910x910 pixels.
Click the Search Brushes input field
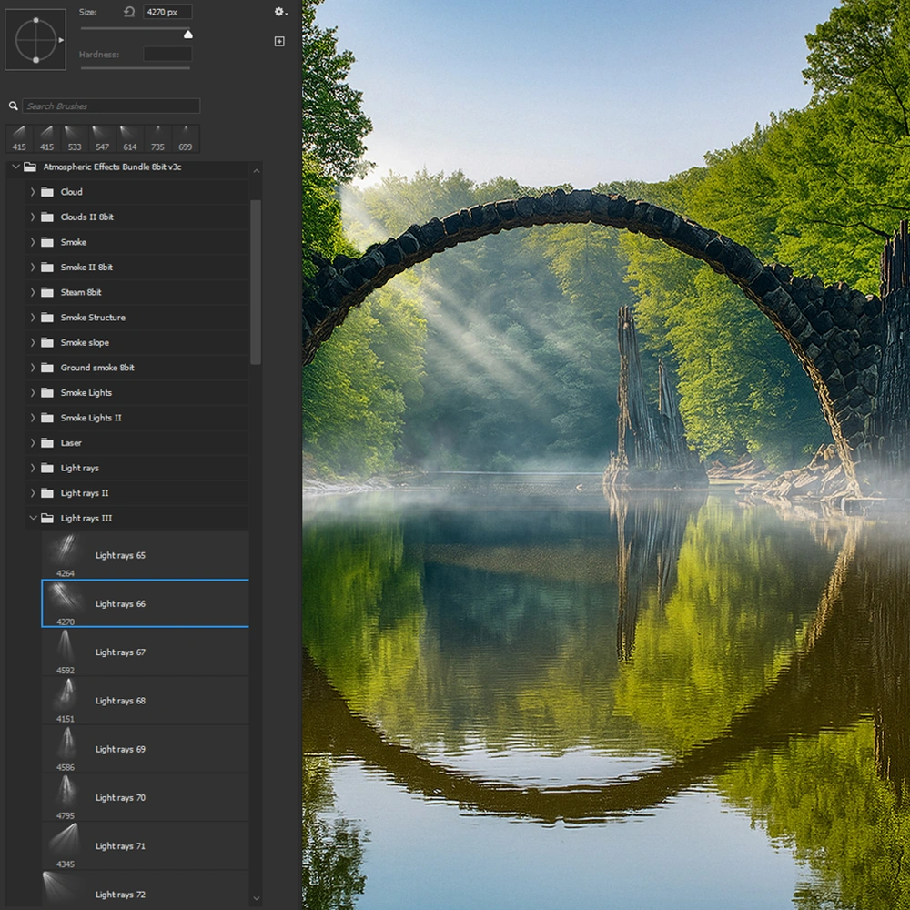(111, 106)
